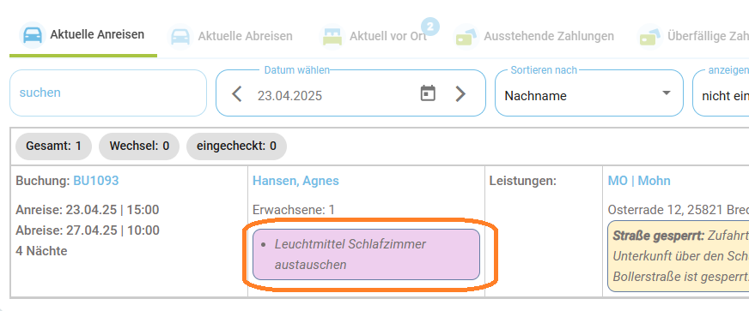Open guest link Hansen, Agnes
Screen dimensions: 749x311
[295, 181]
